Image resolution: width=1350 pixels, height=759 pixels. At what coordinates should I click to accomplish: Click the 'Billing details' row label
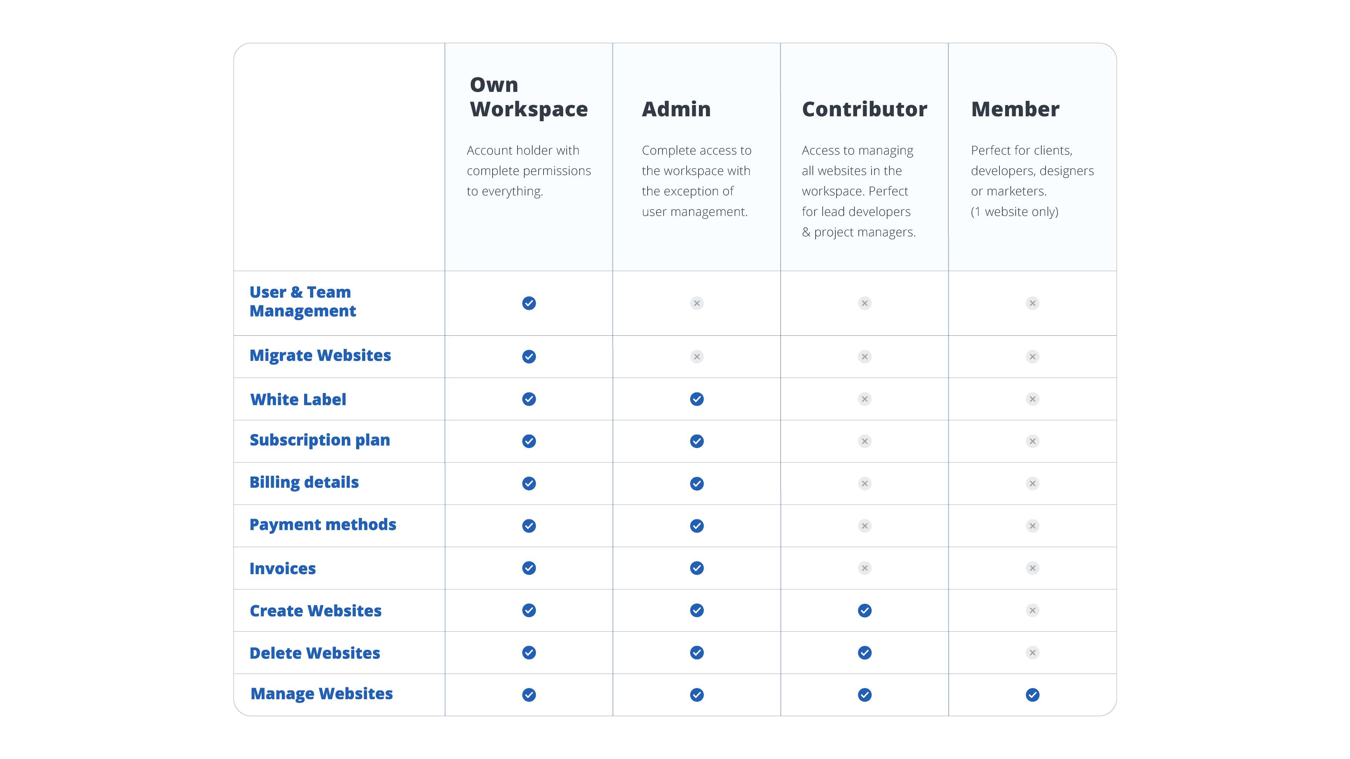304,483
